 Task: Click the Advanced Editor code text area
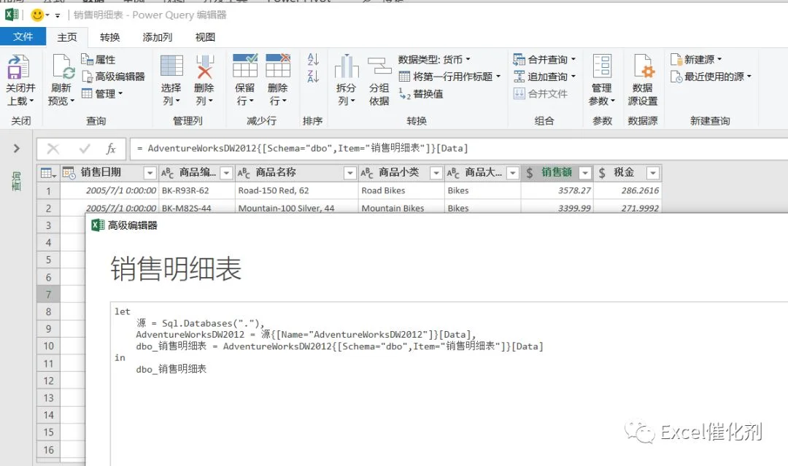[449, 384]
